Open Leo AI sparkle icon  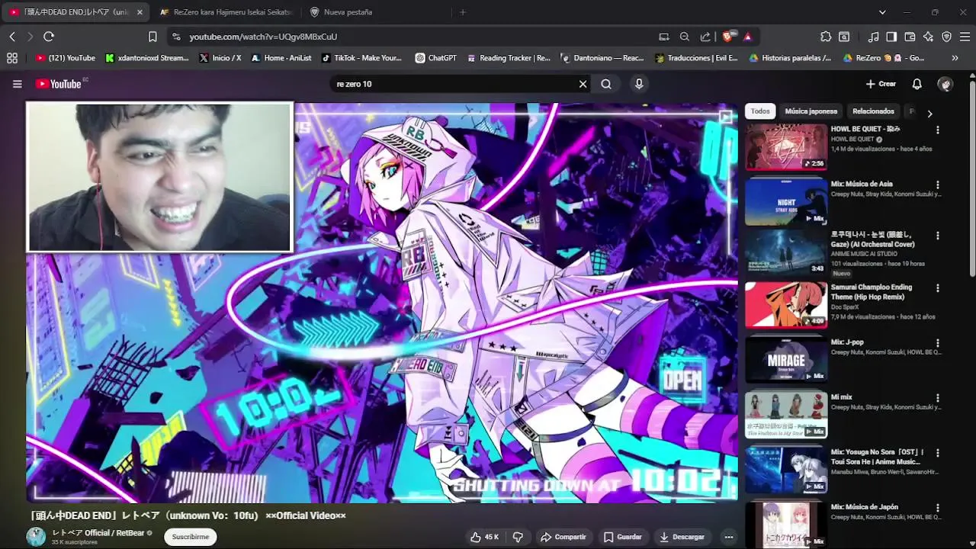928,37
